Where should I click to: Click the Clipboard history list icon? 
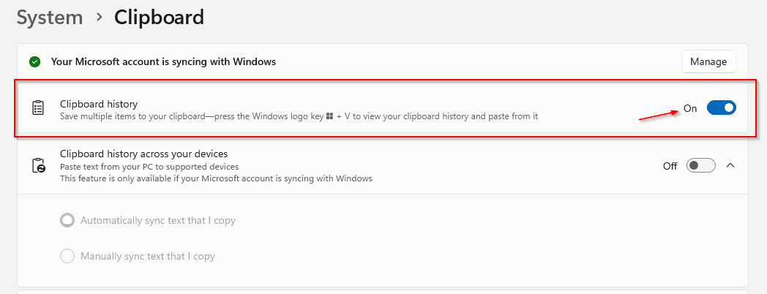coord(37,108)
